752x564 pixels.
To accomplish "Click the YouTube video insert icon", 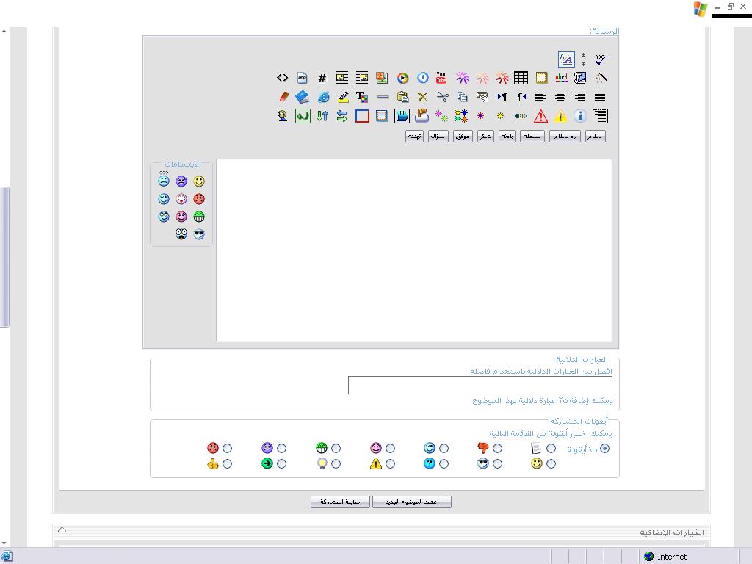I will click(x=441, y=78).
